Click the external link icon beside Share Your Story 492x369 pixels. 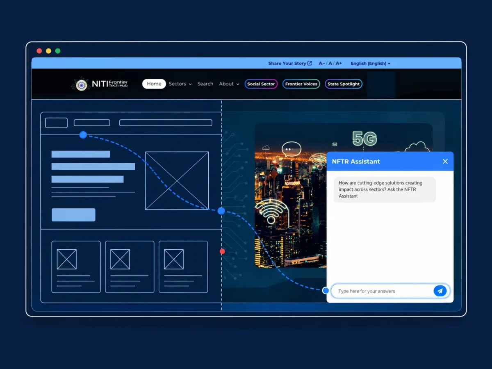(x=310, y=63)
